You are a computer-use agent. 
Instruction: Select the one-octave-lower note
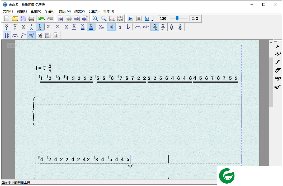15,27
